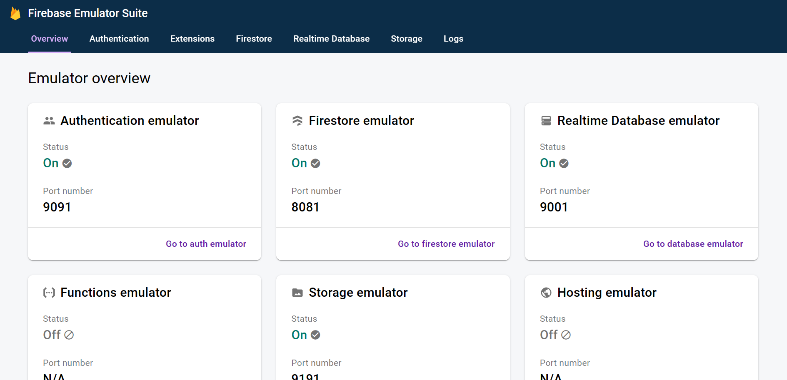This screenshot has height=380, width=787.
Task: Click port number 9091
Action: (57, 207)
